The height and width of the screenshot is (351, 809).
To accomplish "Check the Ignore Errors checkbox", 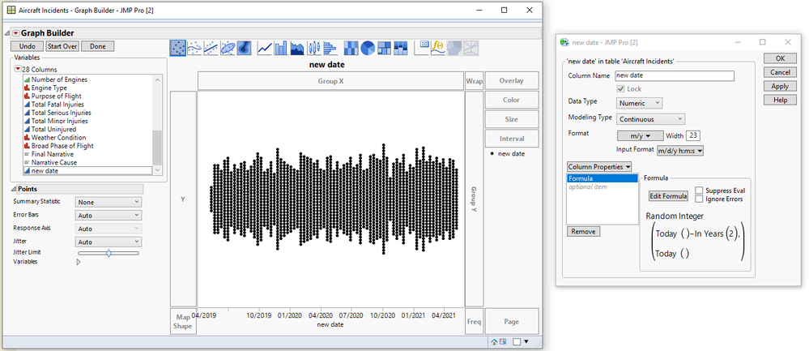I will pos(699,199).
